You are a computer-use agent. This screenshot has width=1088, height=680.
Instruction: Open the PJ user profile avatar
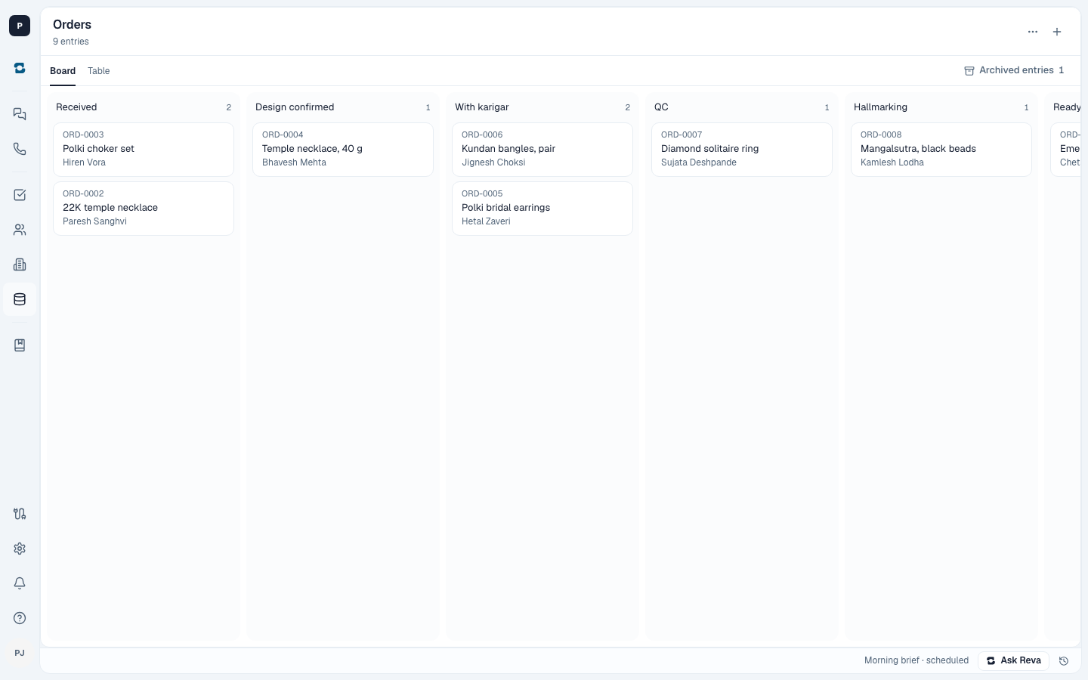pyautogui.click(x=20, y=653)
